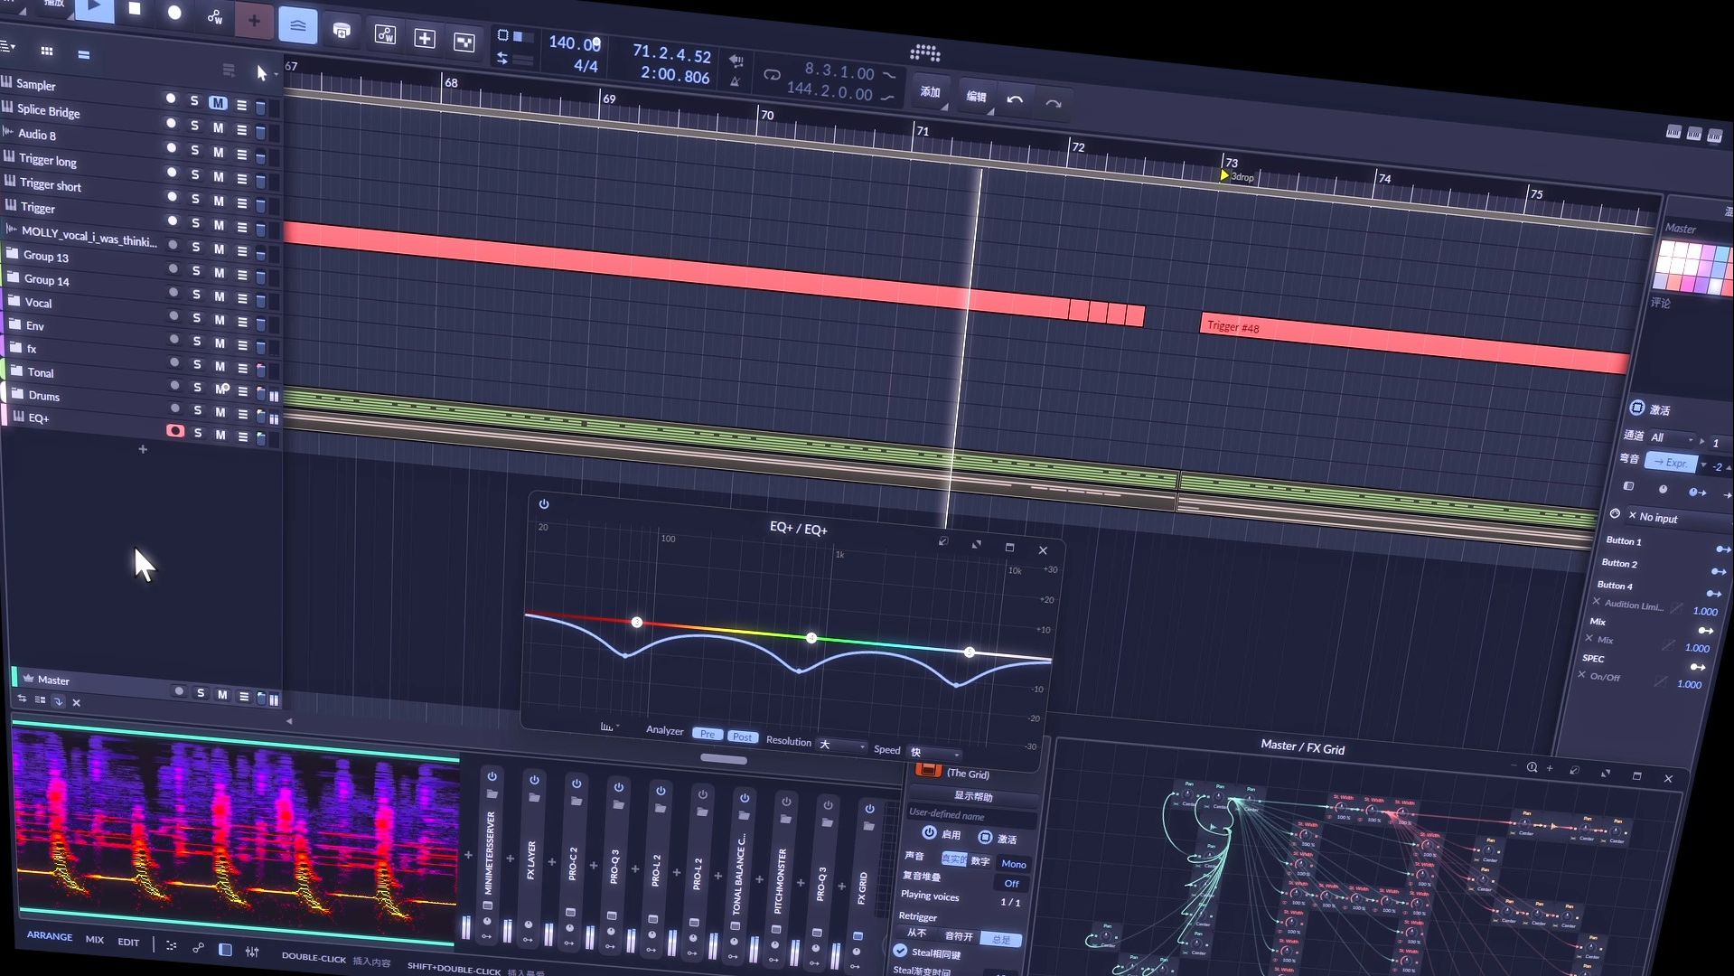Switch to the ARRANGE view tab
Screen dimensions: 1734x976
pos(50,935)
